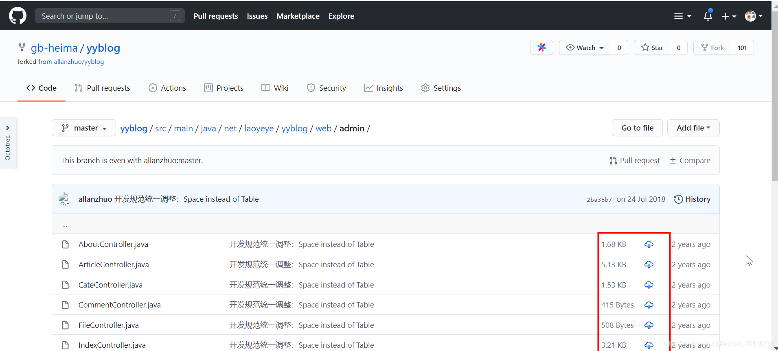The width and height of the screenshot is (778, 351).
Task: Open the user avatar menu
Action: pos(754,16)
